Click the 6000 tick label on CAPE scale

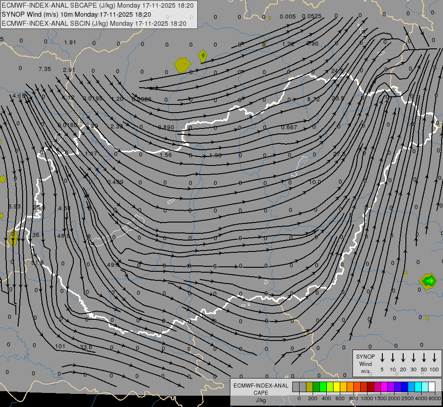(x=435, y=398)
